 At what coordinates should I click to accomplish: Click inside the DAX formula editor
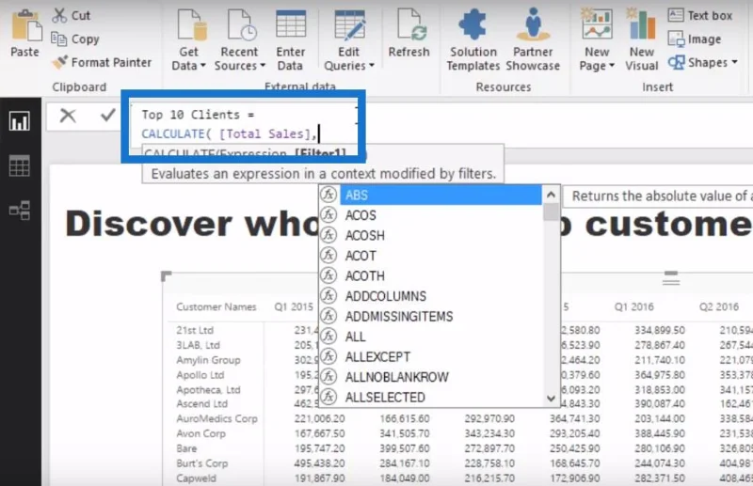(x=245, y=125)
